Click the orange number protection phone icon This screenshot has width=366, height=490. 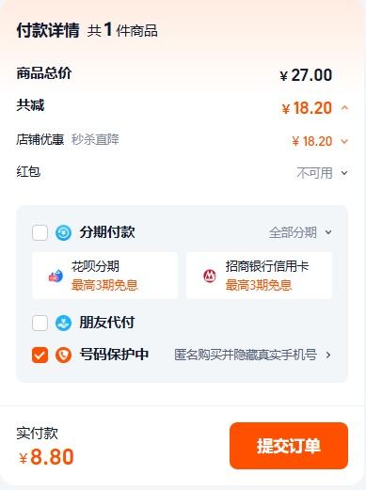[63, 355]
